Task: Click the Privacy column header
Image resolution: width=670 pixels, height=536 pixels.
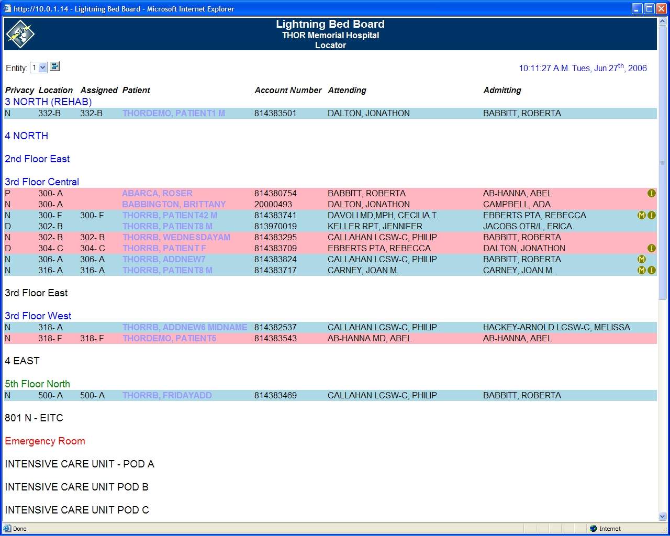Action: [19, 90]
